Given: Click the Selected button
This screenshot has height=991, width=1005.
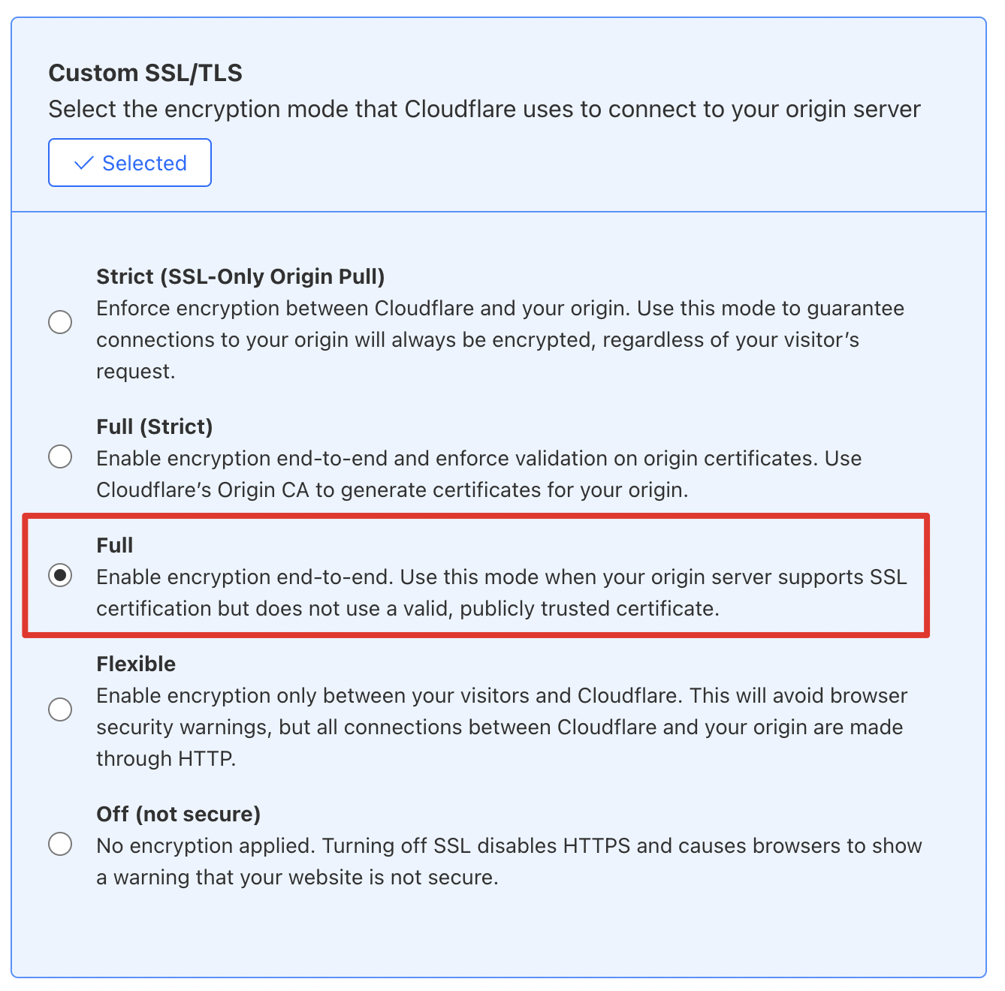Looking at the screenshot, I should point(129,162).
